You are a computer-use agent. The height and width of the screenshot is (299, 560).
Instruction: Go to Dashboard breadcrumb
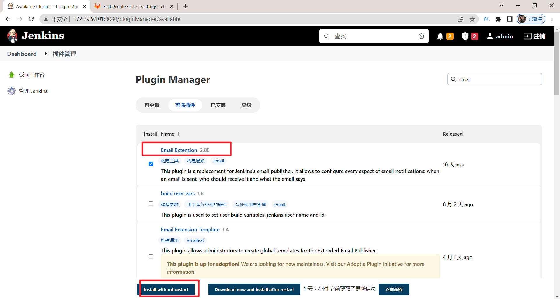point(22,54)
